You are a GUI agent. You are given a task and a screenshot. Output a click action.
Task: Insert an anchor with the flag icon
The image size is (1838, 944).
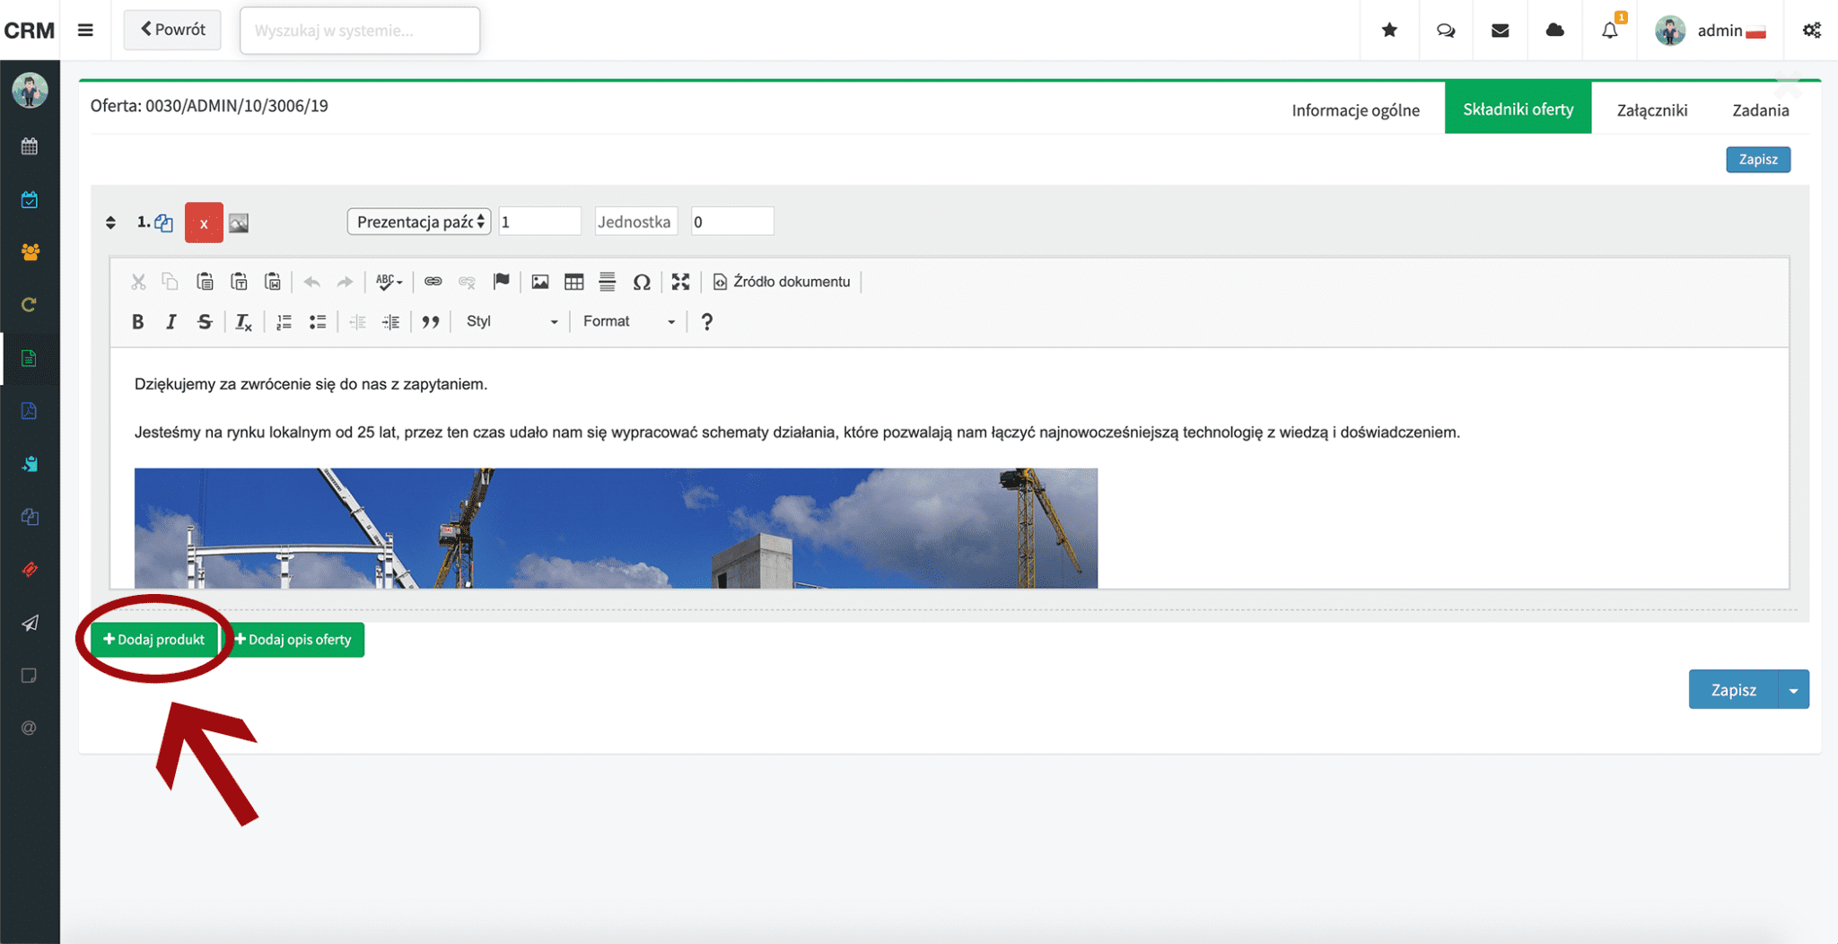click(502, 282)
